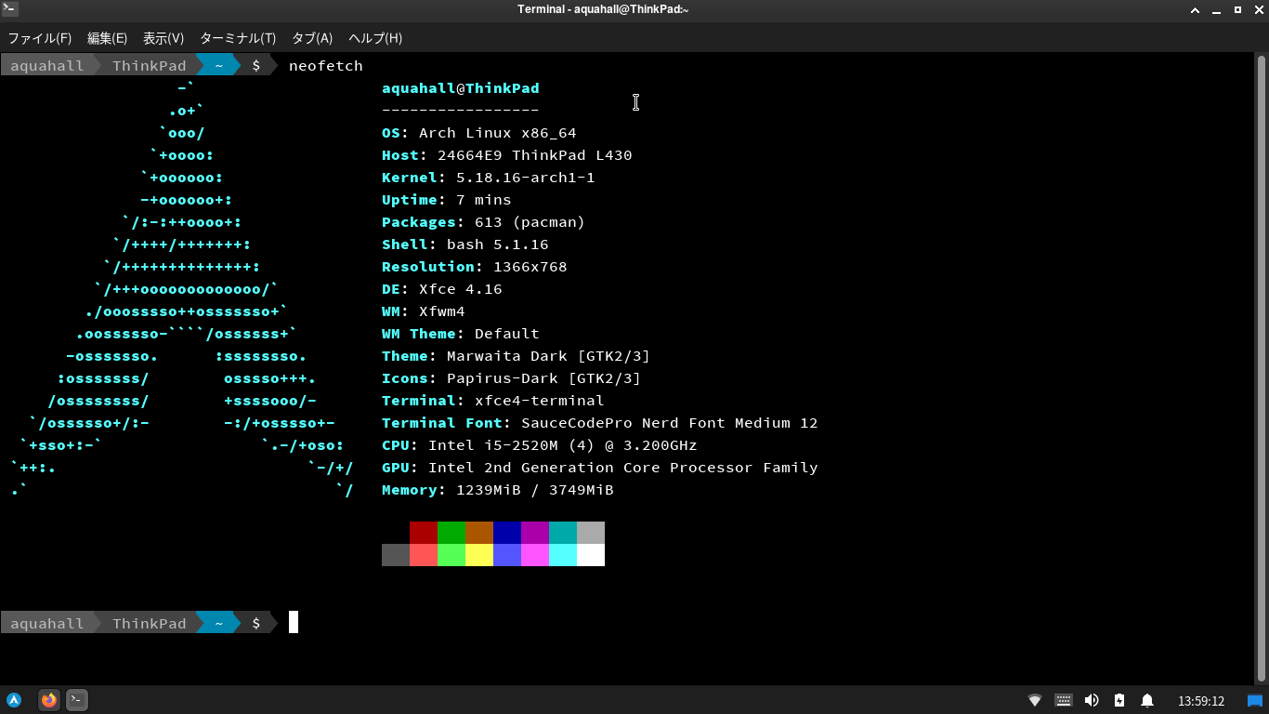Roll up the window using the title bar arrow
This screenshot has width=1269, height=714.
[x=1196, y=9]
